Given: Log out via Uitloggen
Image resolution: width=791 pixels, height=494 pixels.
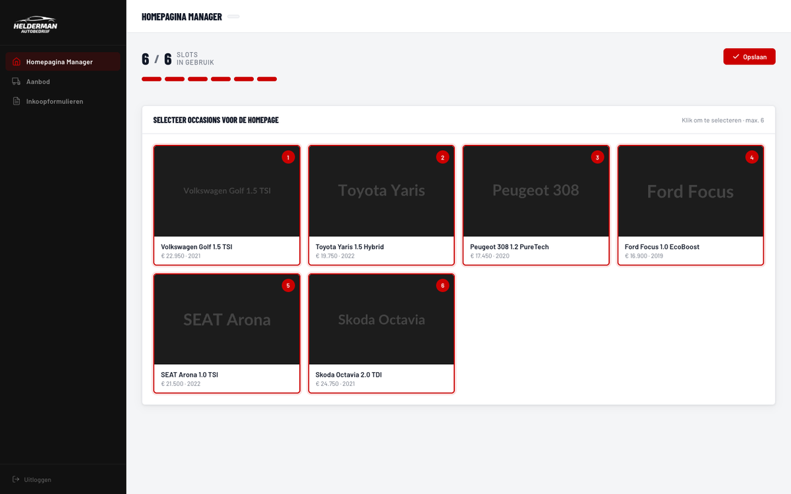Looking at the screenshot, I should click(x=32, y=480).
